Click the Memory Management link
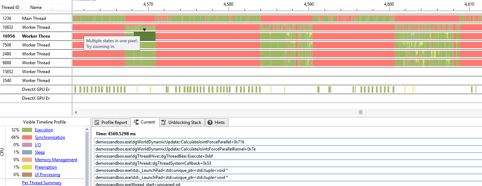 pos(56,160)
